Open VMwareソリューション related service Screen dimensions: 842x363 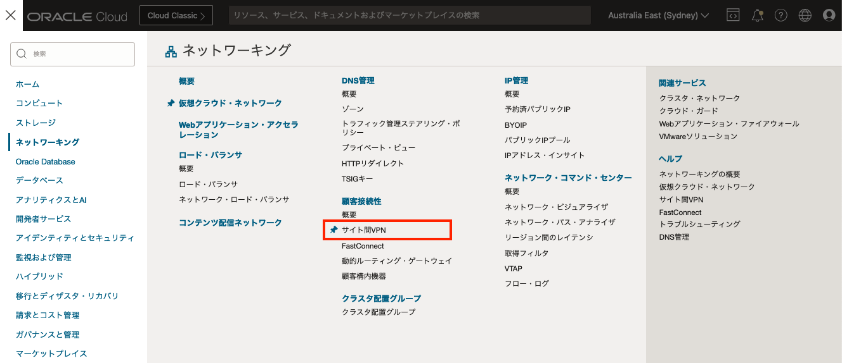(699, 137)
